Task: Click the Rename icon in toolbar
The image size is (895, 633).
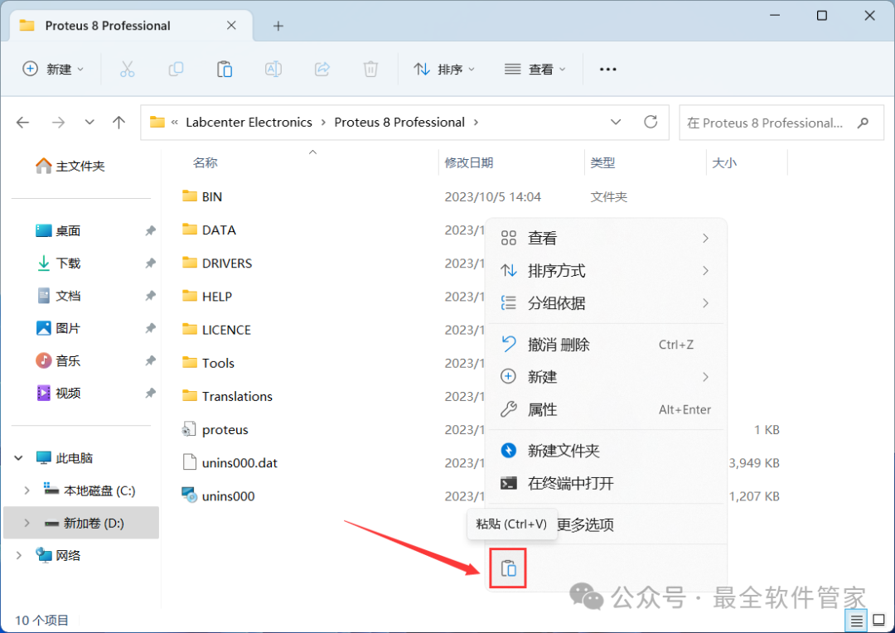Action: (x=273, y=69)
